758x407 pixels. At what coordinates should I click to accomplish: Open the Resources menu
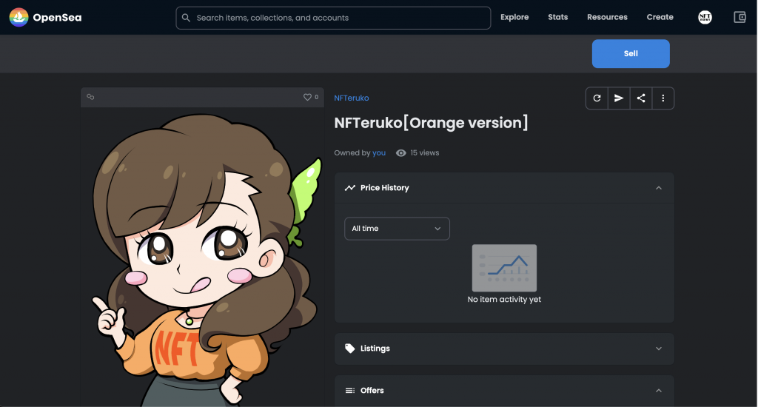(x=607, y=17)
